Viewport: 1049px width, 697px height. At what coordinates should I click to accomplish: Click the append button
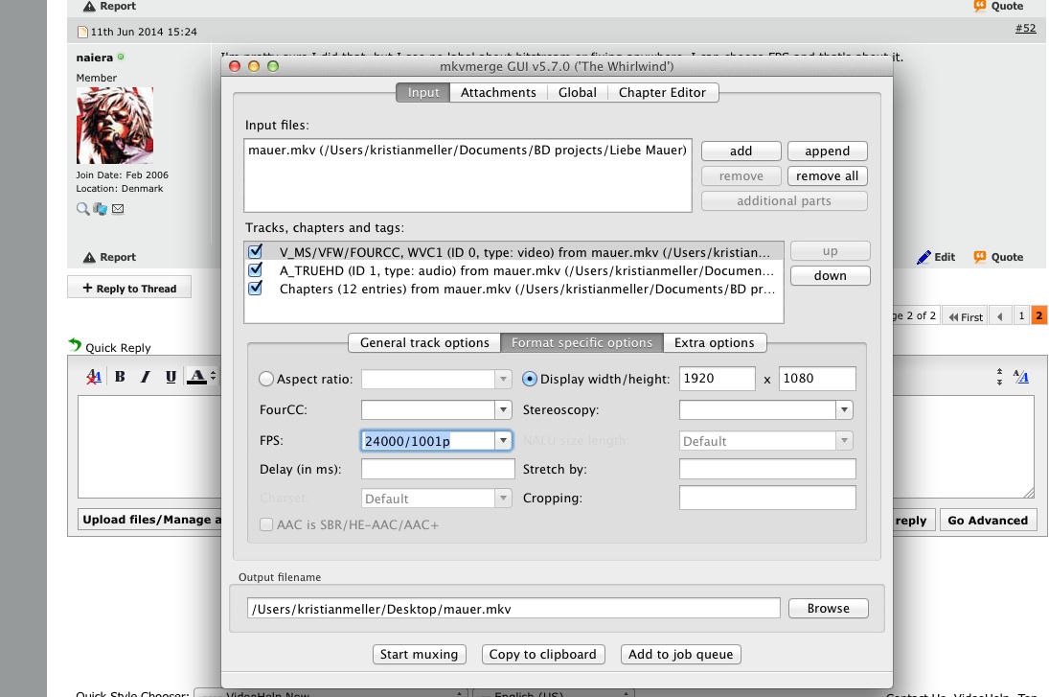pos(827,151)
